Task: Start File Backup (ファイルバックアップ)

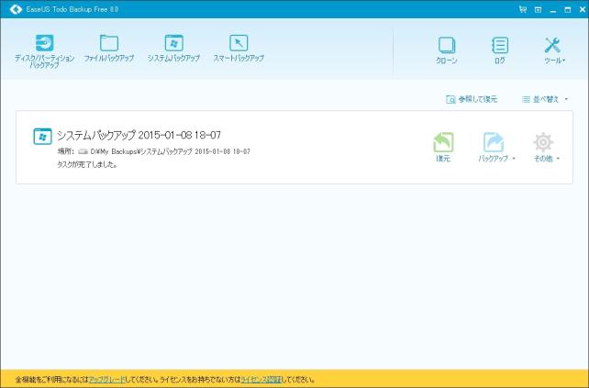Action: [x=109, y=48]
